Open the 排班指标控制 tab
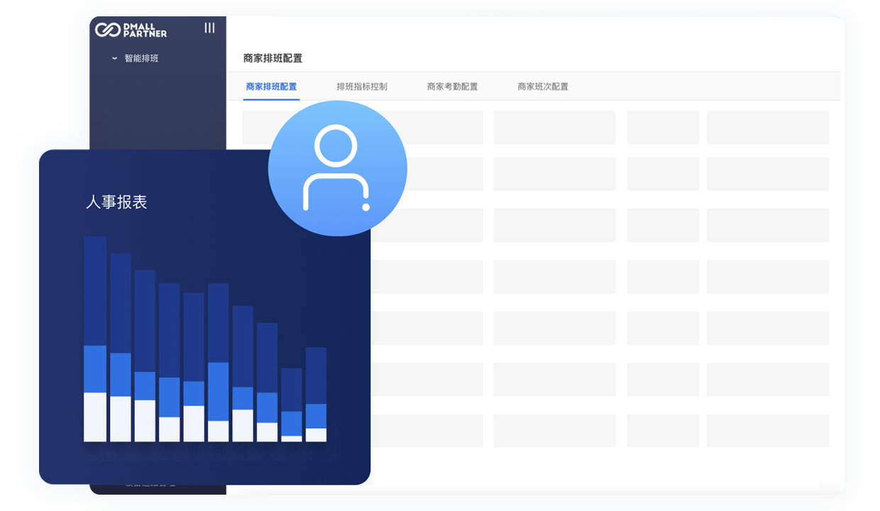880x511 pixels. pos(362,87)
